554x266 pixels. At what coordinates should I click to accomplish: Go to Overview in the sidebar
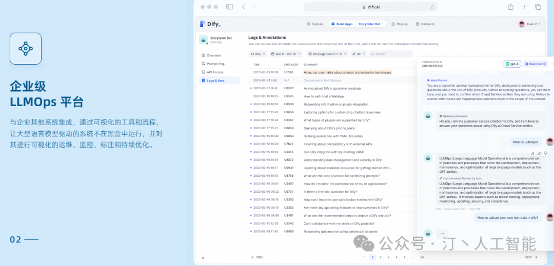click(211, 55)
